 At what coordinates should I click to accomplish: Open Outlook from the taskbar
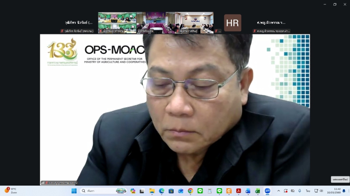248,191
